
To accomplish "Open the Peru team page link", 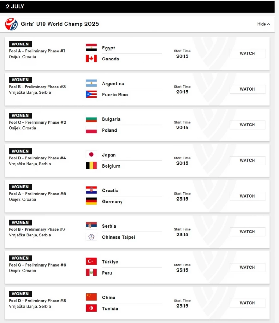I will (x=107, y=273).
